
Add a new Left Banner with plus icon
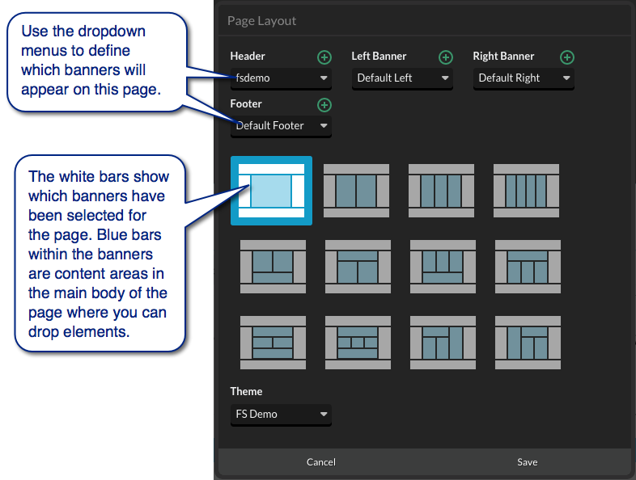tap(445, 57)
